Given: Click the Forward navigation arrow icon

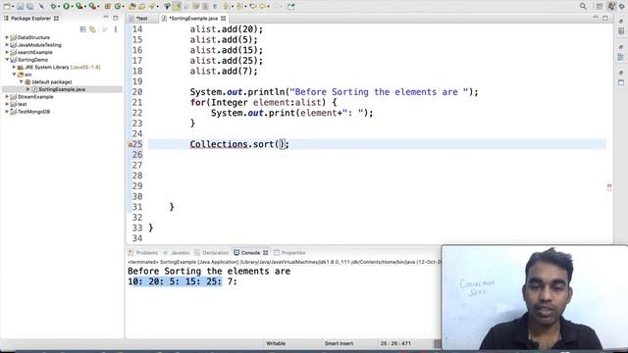Looking at the screenshot, I should (x=276, y=6).
